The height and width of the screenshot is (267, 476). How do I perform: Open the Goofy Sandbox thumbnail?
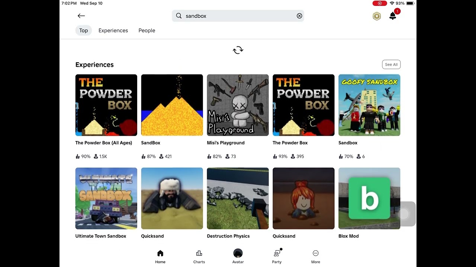[x=369, y=105]
